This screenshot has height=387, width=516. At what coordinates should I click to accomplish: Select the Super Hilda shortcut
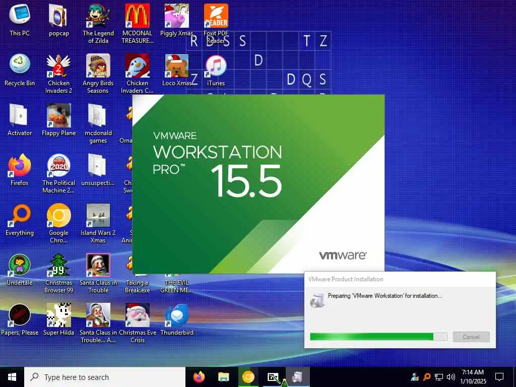pyautogui.click(x=58, y=320)
